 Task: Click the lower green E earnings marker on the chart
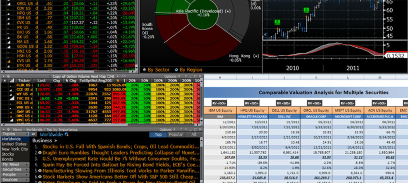pos(277,22)
